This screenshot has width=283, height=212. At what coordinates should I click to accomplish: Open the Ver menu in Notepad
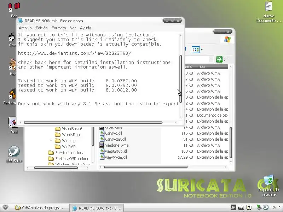[x=73, y=28]
